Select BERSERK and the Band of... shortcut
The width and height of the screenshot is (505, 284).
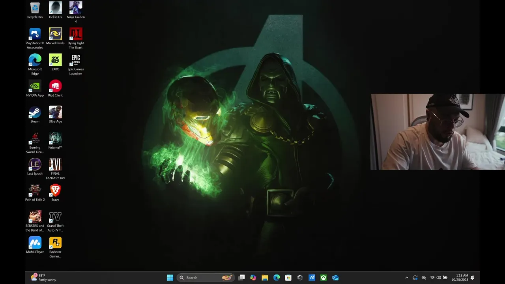coord(35,221)
